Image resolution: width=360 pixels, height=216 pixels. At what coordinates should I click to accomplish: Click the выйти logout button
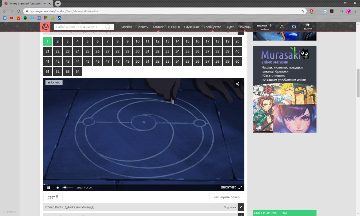tap(308, 27)
